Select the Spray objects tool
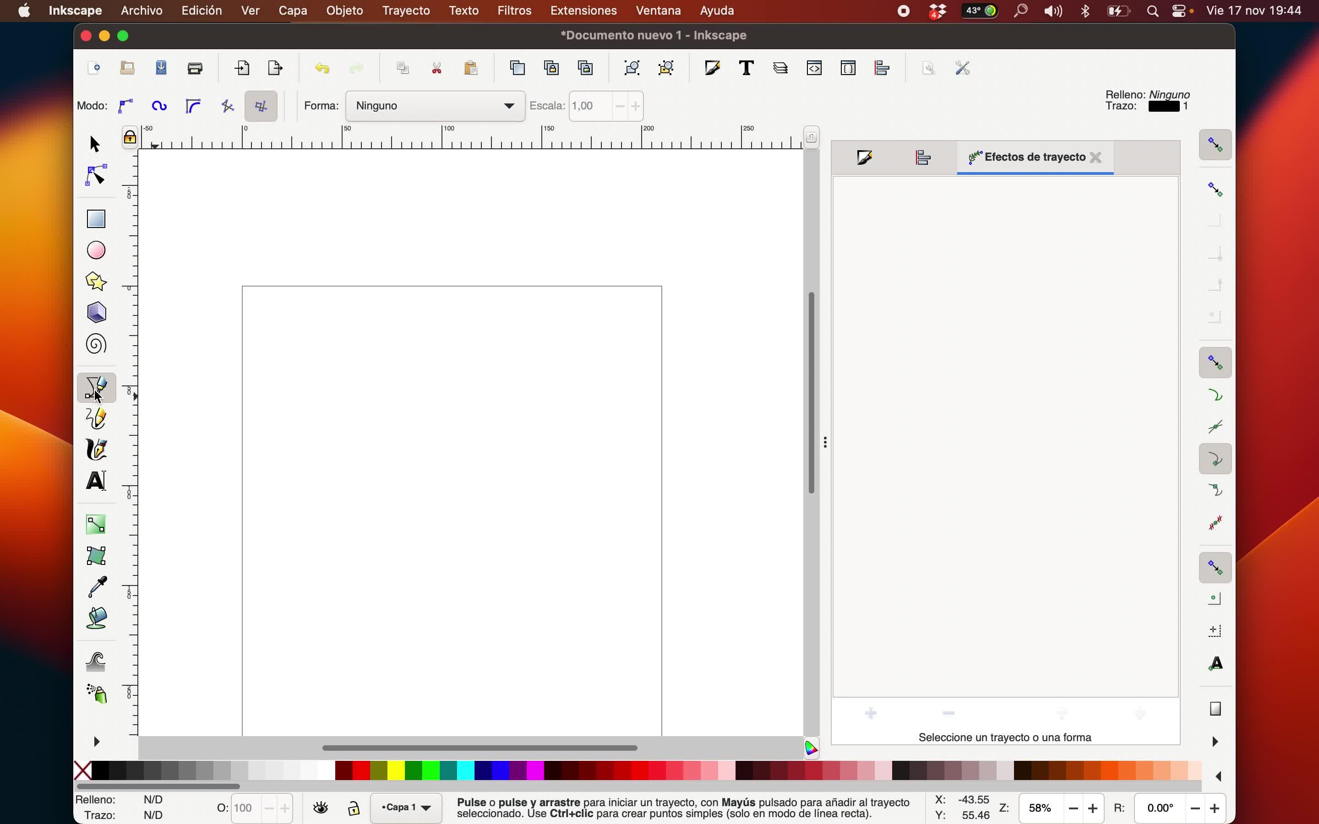 97,694
